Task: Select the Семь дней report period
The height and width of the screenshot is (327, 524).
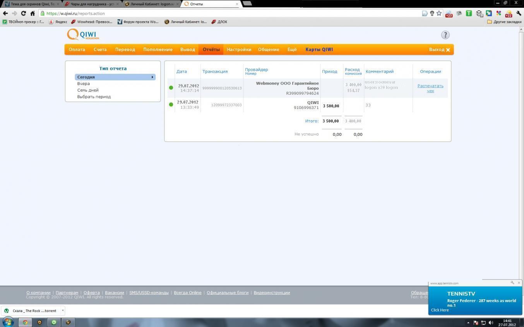Action: [88, 90]
